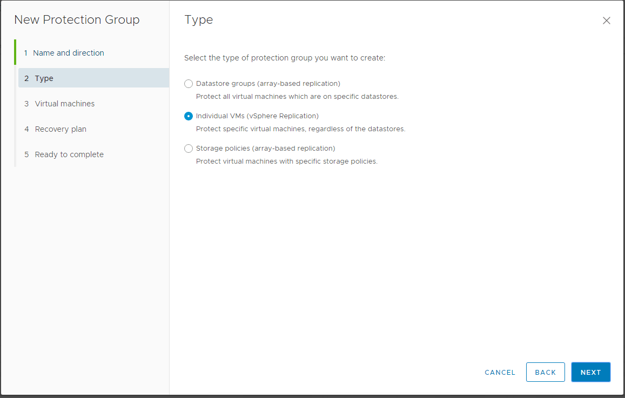Select the Datastore groups radio button
The image size is (625, 398).
[189, 84]
